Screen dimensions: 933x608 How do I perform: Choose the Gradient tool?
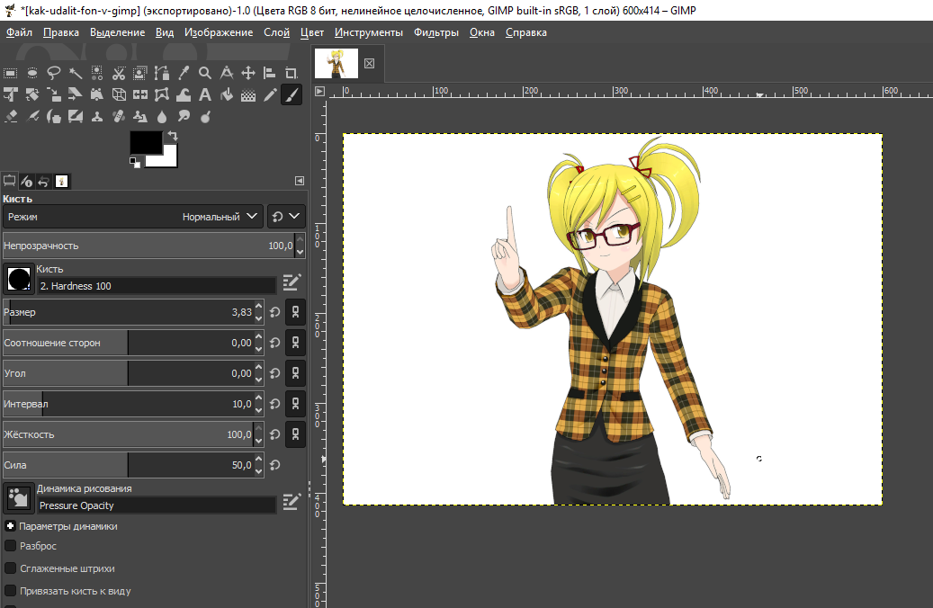coord(248,94)
